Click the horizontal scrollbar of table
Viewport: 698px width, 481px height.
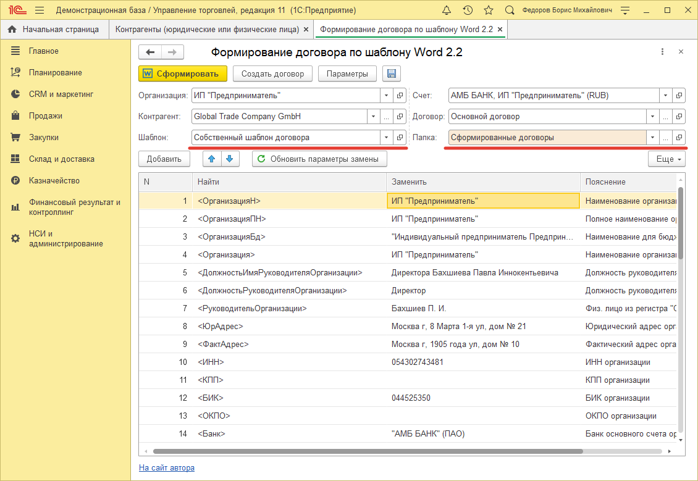368,451
